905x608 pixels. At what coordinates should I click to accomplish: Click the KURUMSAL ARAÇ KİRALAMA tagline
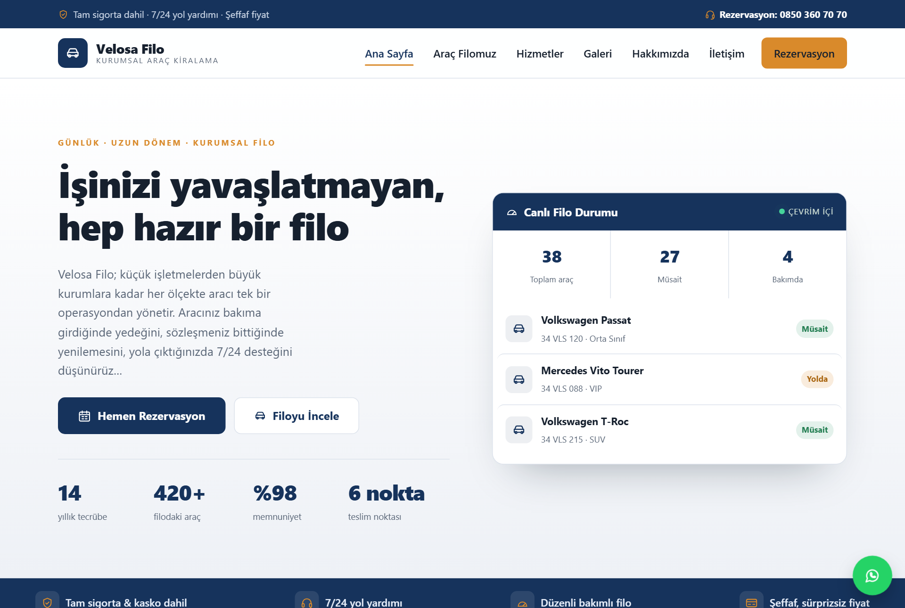(157, 61)
